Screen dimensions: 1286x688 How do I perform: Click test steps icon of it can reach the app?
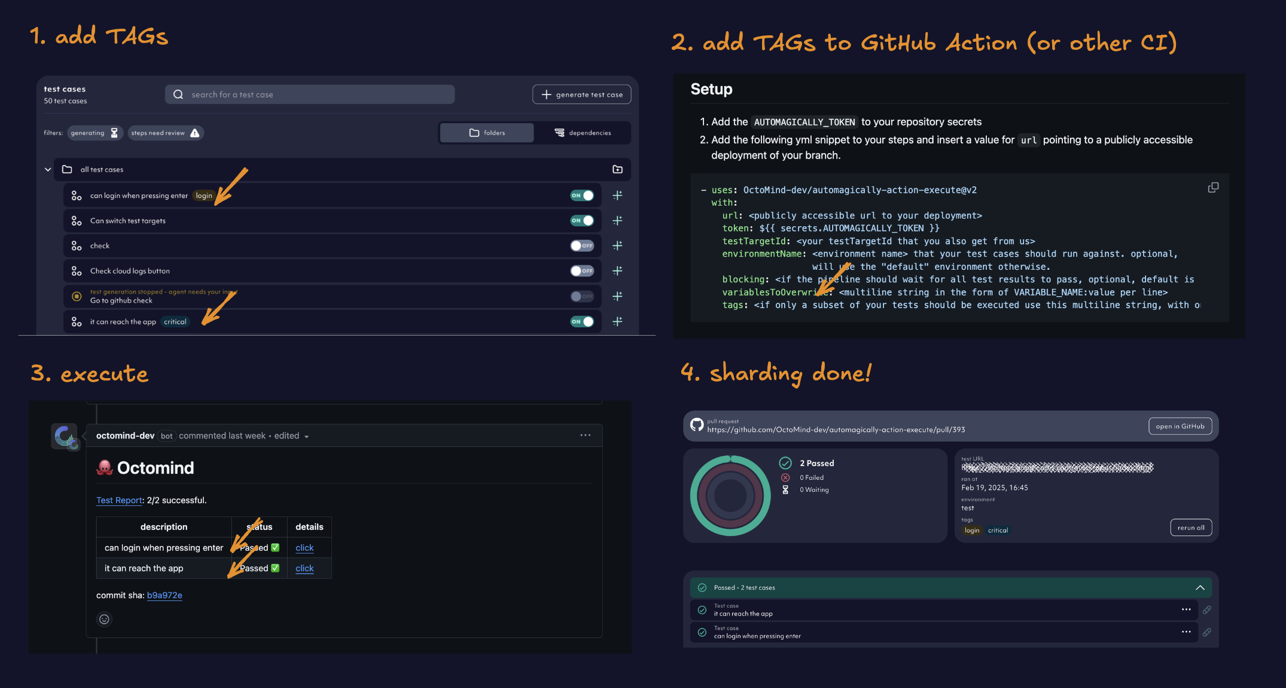(x=77, y=322)
